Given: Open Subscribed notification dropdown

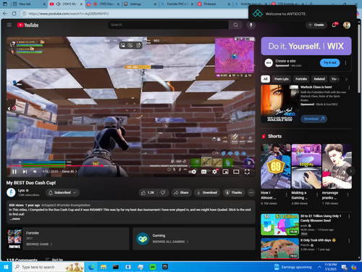Looking at the screenshot, I should [x=62, y=193].
